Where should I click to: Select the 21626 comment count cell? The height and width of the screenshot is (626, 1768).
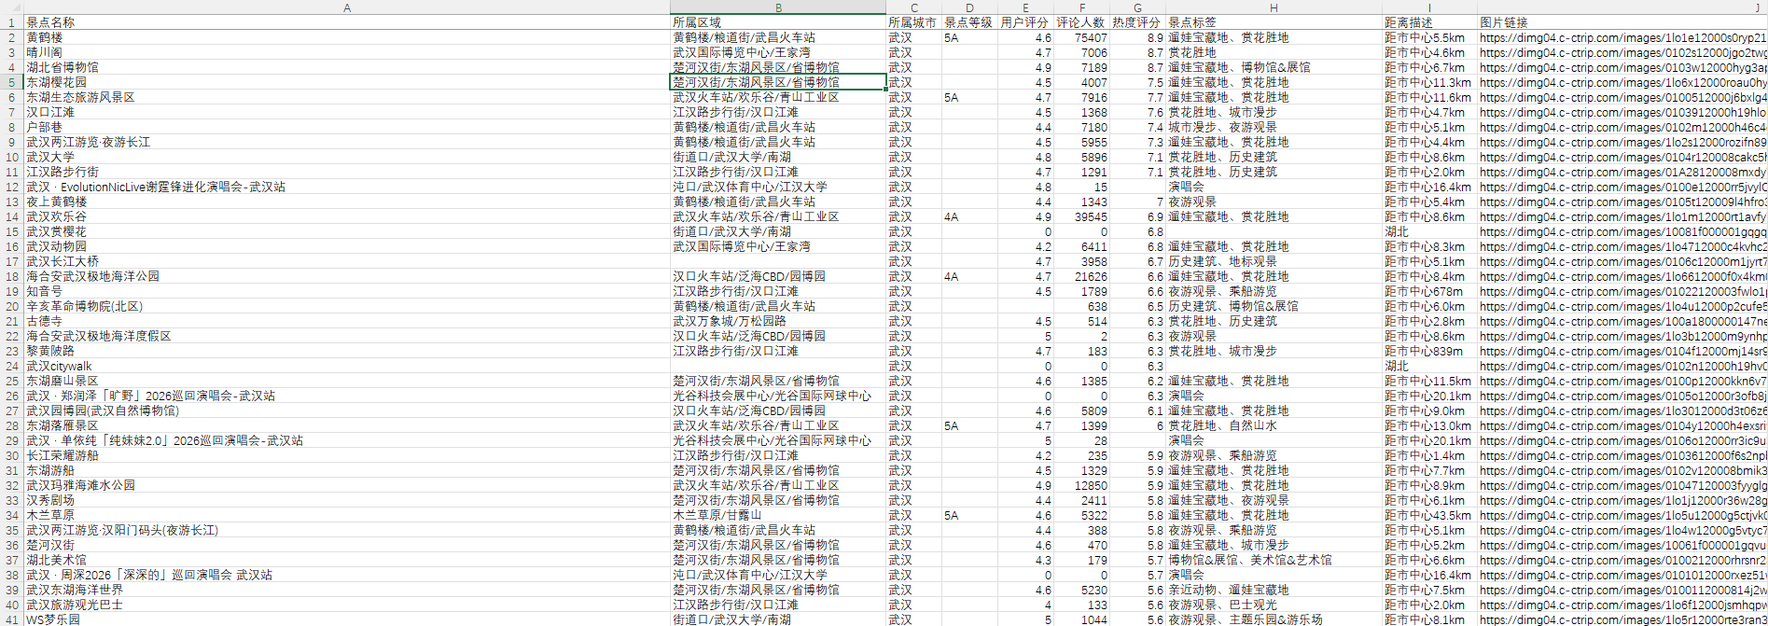[1081, 276]
